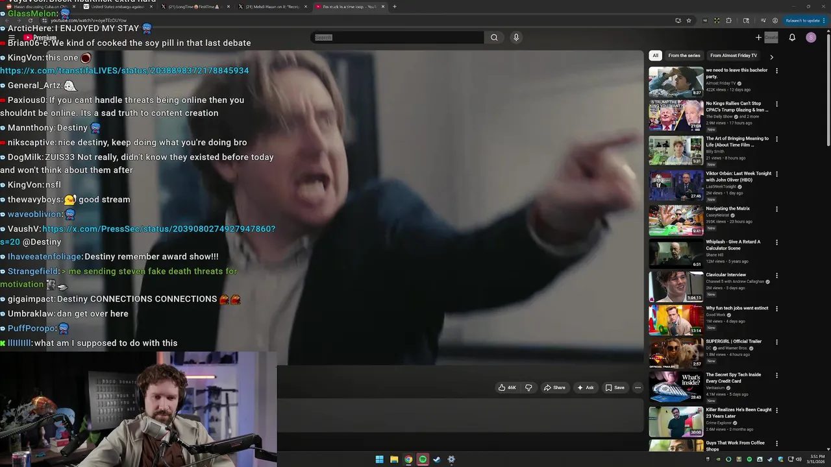This screenshot has width=831, height=467.
Task: Open the SUPERGIRL trailer thumbnail
Action: 676,353
